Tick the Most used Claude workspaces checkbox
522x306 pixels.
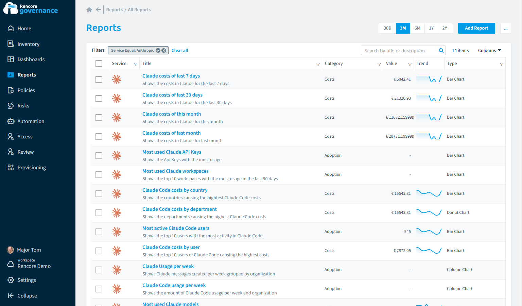point(99,175)
